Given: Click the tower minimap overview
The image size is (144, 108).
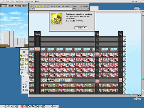Looking at the screenshot, I should click(14, 27).
